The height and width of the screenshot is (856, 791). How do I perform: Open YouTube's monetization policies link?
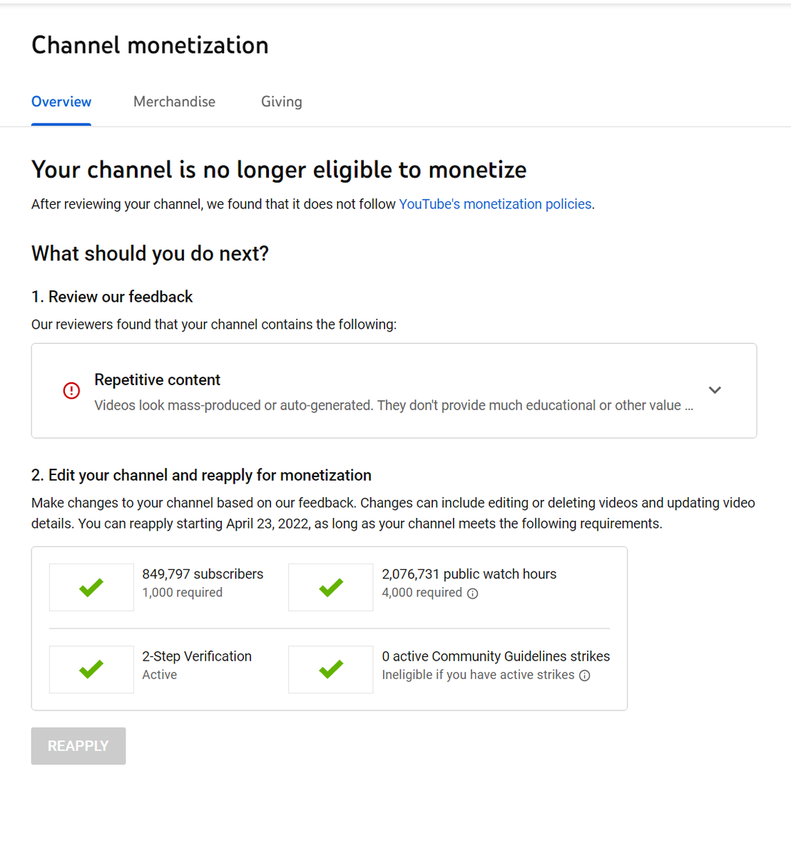pos(495,204)
